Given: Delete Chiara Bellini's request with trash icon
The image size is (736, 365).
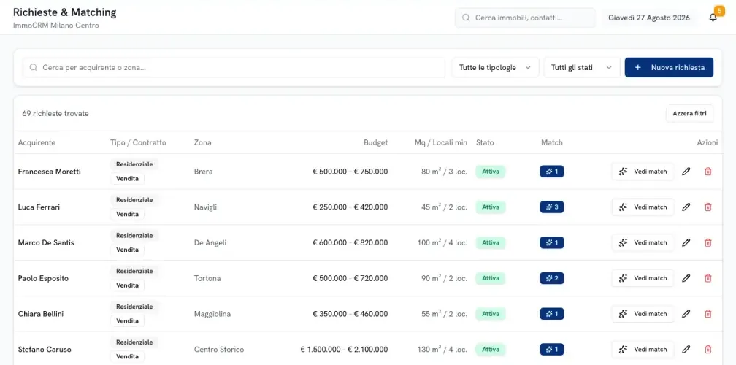Looking at the screenshot, I should [x=708, y=314].
